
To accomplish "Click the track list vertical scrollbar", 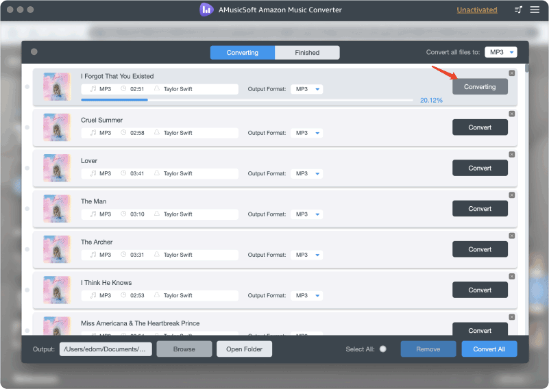I will pos(526,68).
